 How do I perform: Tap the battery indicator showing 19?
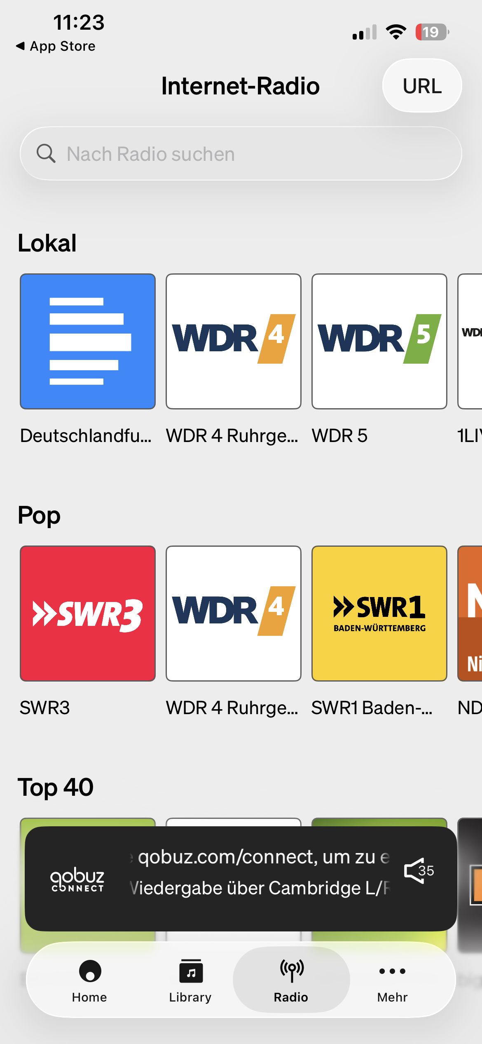432,32
